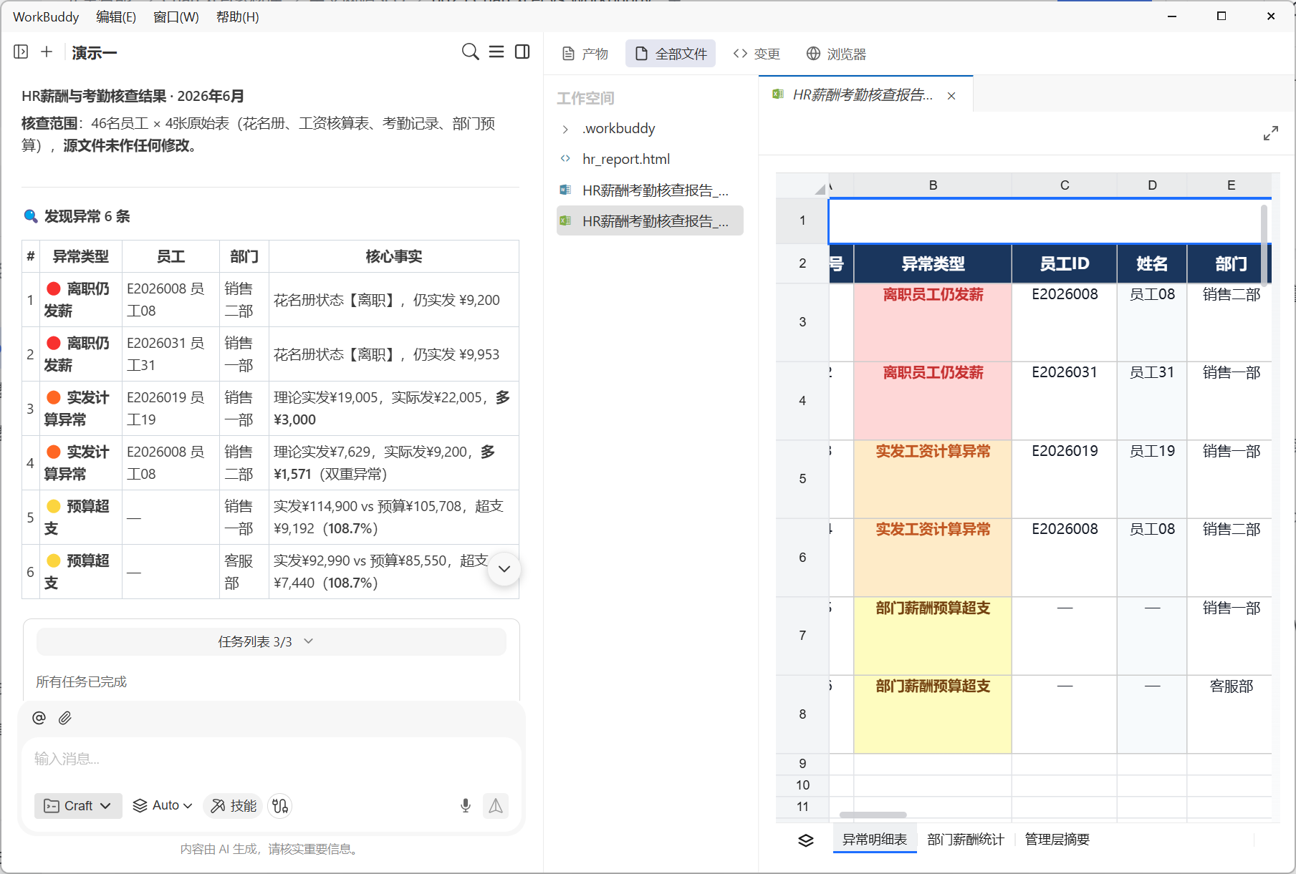Select the 管理层摘要 sheet tab
Screen dimensions: 1296x874
[1057, 840]
